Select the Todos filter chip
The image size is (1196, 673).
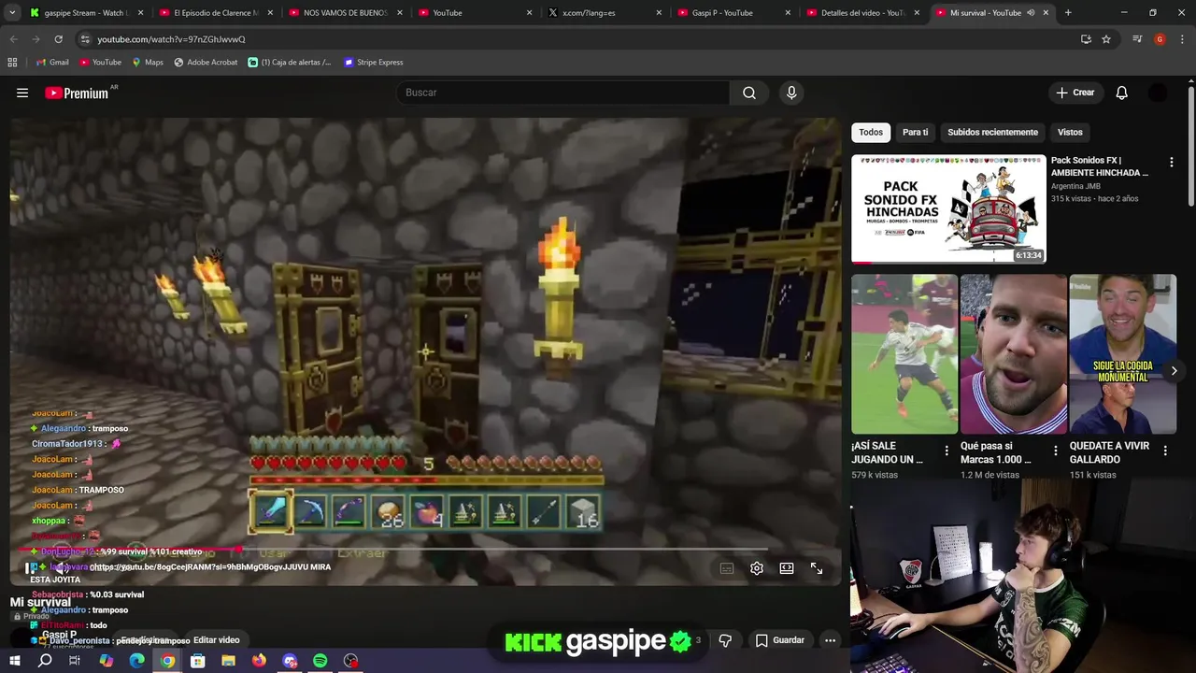(871, 132)
